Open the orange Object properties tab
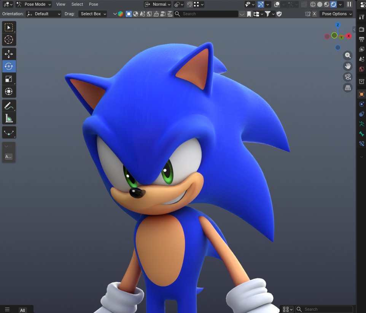 (x=361, y=94)
